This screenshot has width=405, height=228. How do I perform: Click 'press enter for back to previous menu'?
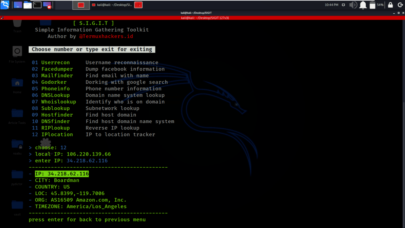87,219
